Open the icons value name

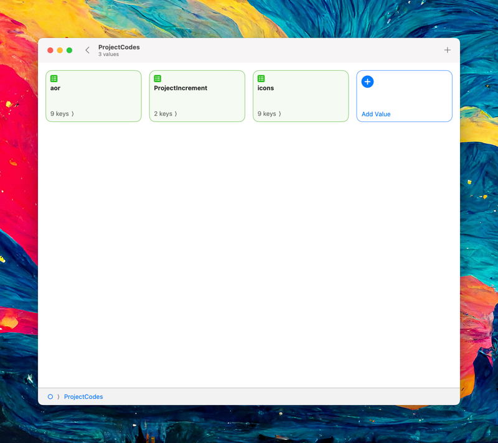[266, 88]
